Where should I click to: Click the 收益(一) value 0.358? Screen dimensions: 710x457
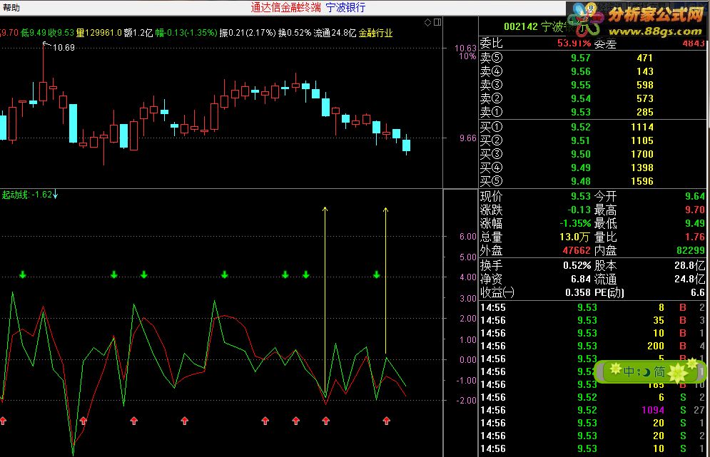(x=578, y=293)
